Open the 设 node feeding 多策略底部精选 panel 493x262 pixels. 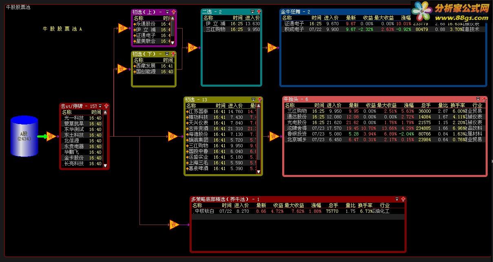tap(174, 224)
